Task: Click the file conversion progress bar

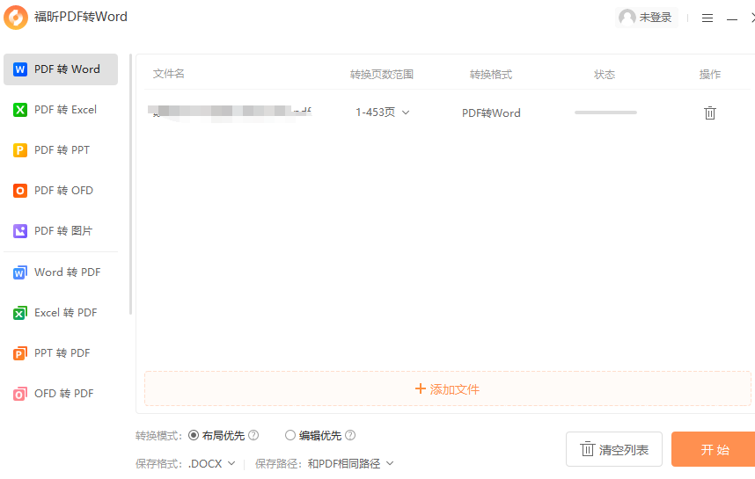Action: pos(605,112)
